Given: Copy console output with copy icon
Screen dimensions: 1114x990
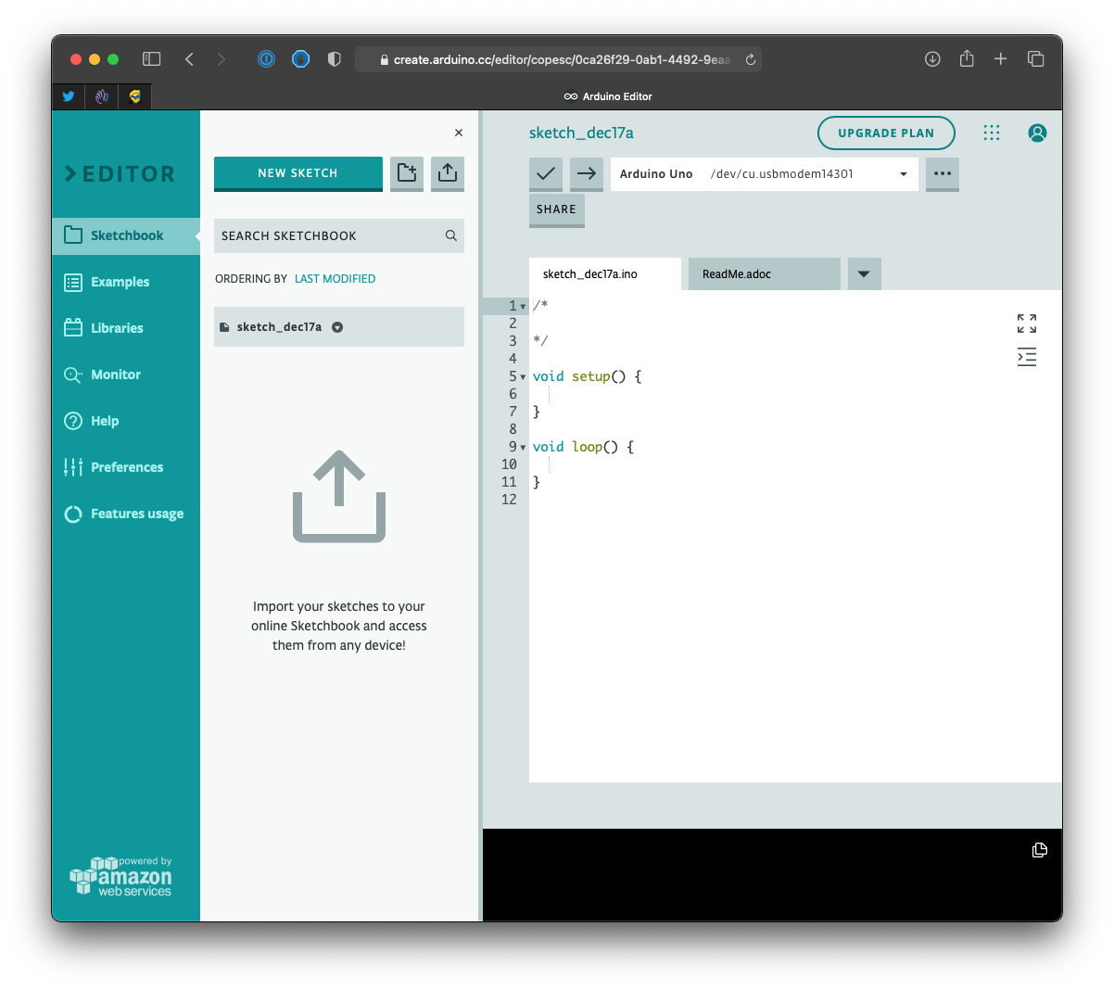Looking at the screenshot, I should coord(1039,850).
